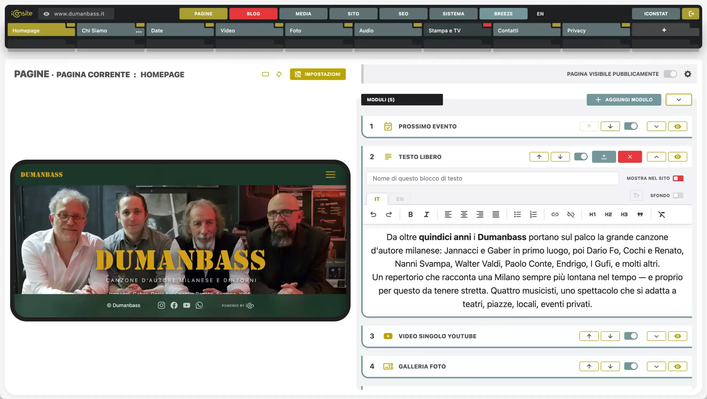This screenshot has width=707, height=399.
Task: Switch preview device orientation icon
Action: click(x=265, y=74)
